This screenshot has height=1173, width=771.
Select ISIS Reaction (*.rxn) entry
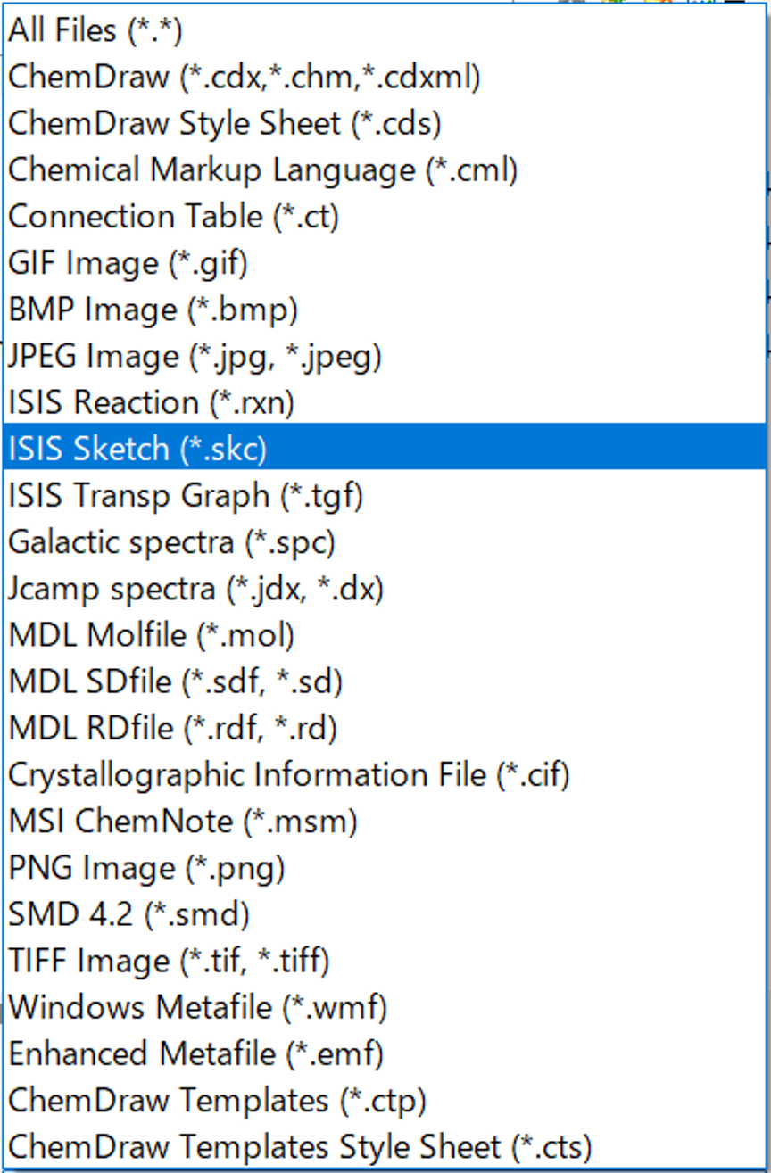click(152, 402)
